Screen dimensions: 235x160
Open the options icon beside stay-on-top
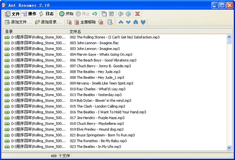111,14
